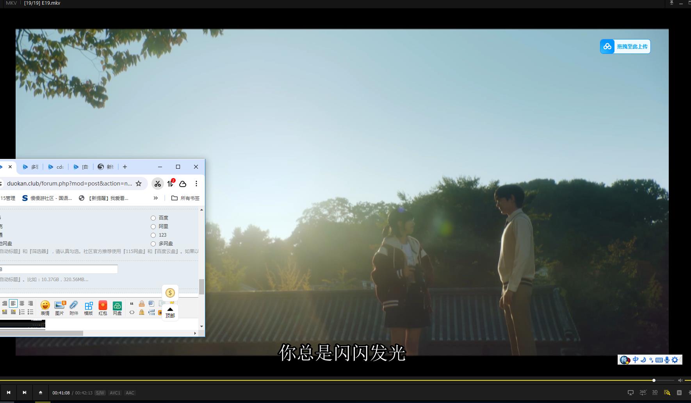The width and height of the screenshot is (691, 403).
Task: Open the MKV menu in the player
Action: point(11,3)
